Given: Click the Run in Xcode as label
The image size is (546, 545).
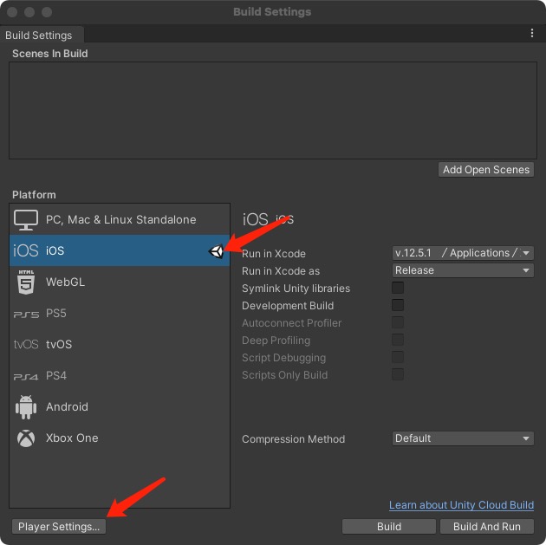Looking at the screenshot, I should [281, 271].
